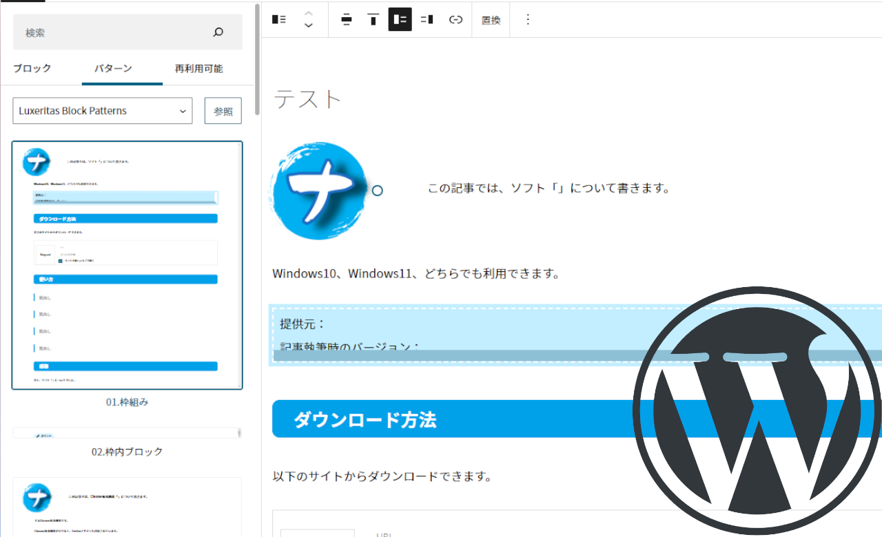
Task: Click the Media & Text block type icon
Action: point(278,19)
